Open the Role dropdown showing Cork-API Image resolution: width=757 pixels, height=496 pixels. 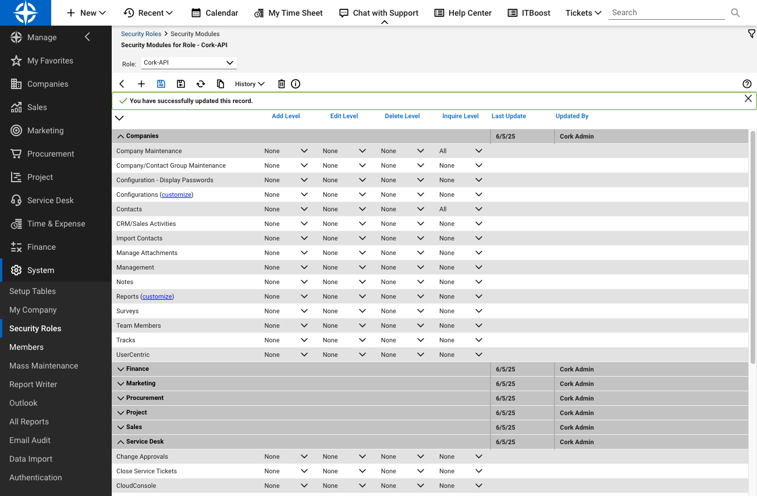click(x=189, y=62)
